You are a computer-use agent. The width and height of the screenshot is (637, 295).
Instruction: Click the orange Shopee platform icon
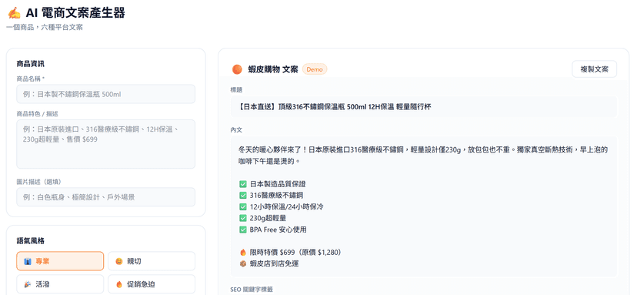237,69
